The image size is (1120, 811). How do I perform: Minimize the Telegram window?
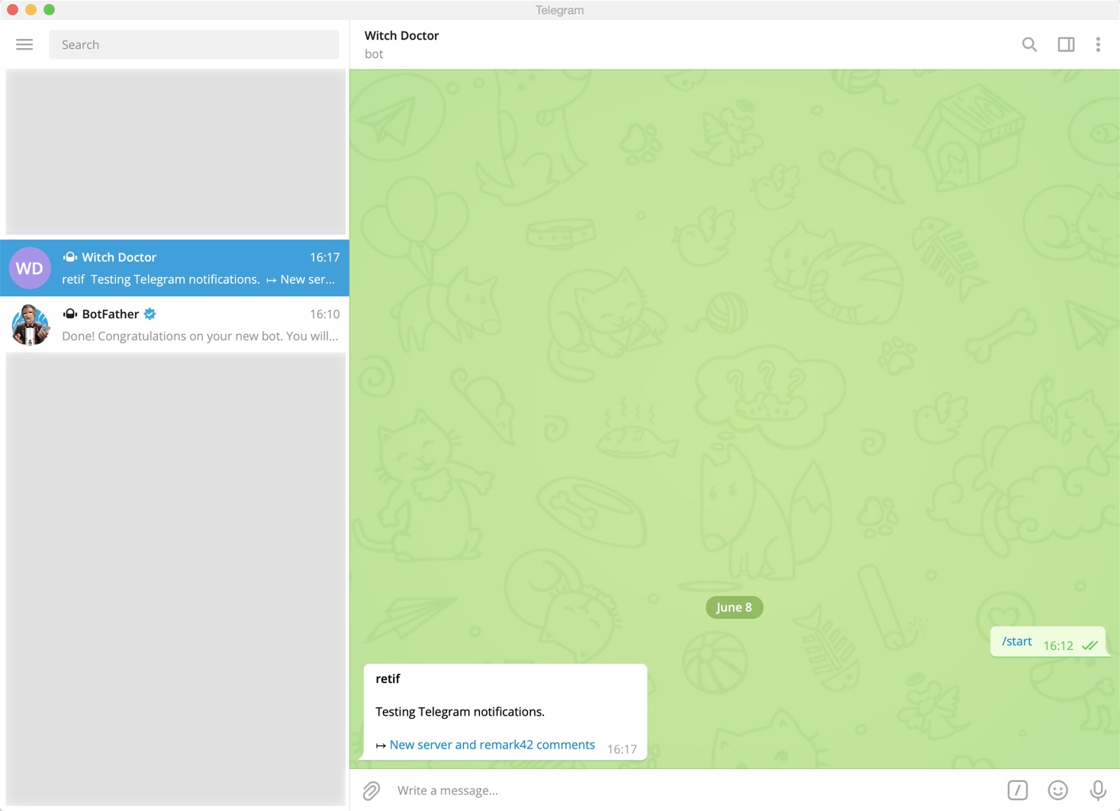coord(31,10)
